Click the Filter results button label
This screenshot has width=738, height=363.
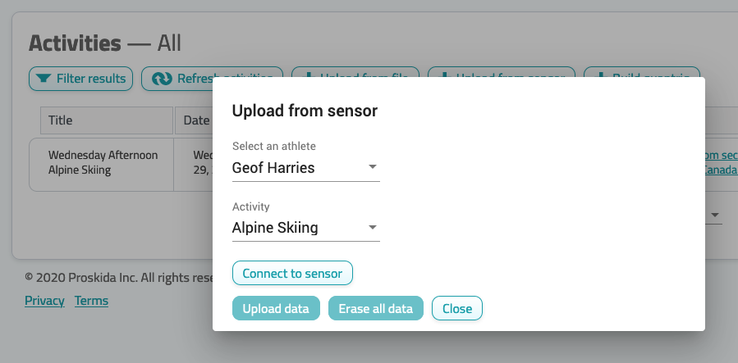click(x=91, y=79)
